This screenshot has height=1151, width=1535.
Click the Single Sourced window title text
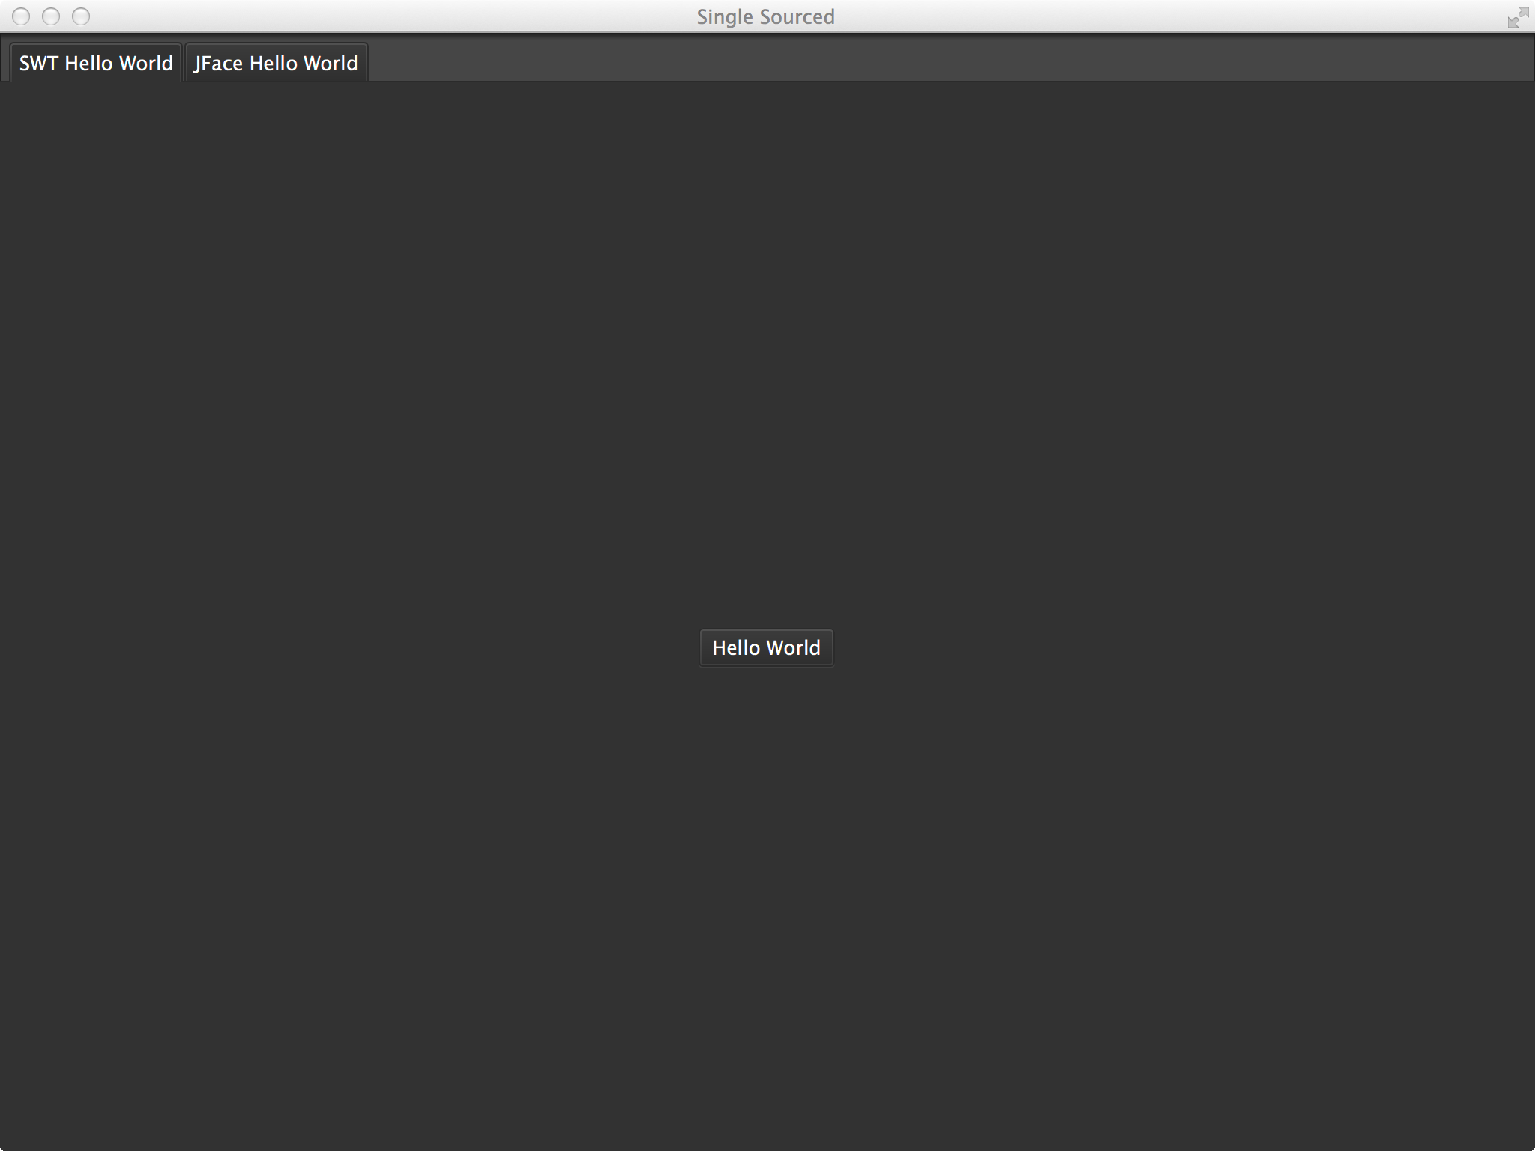pos(765,16)
